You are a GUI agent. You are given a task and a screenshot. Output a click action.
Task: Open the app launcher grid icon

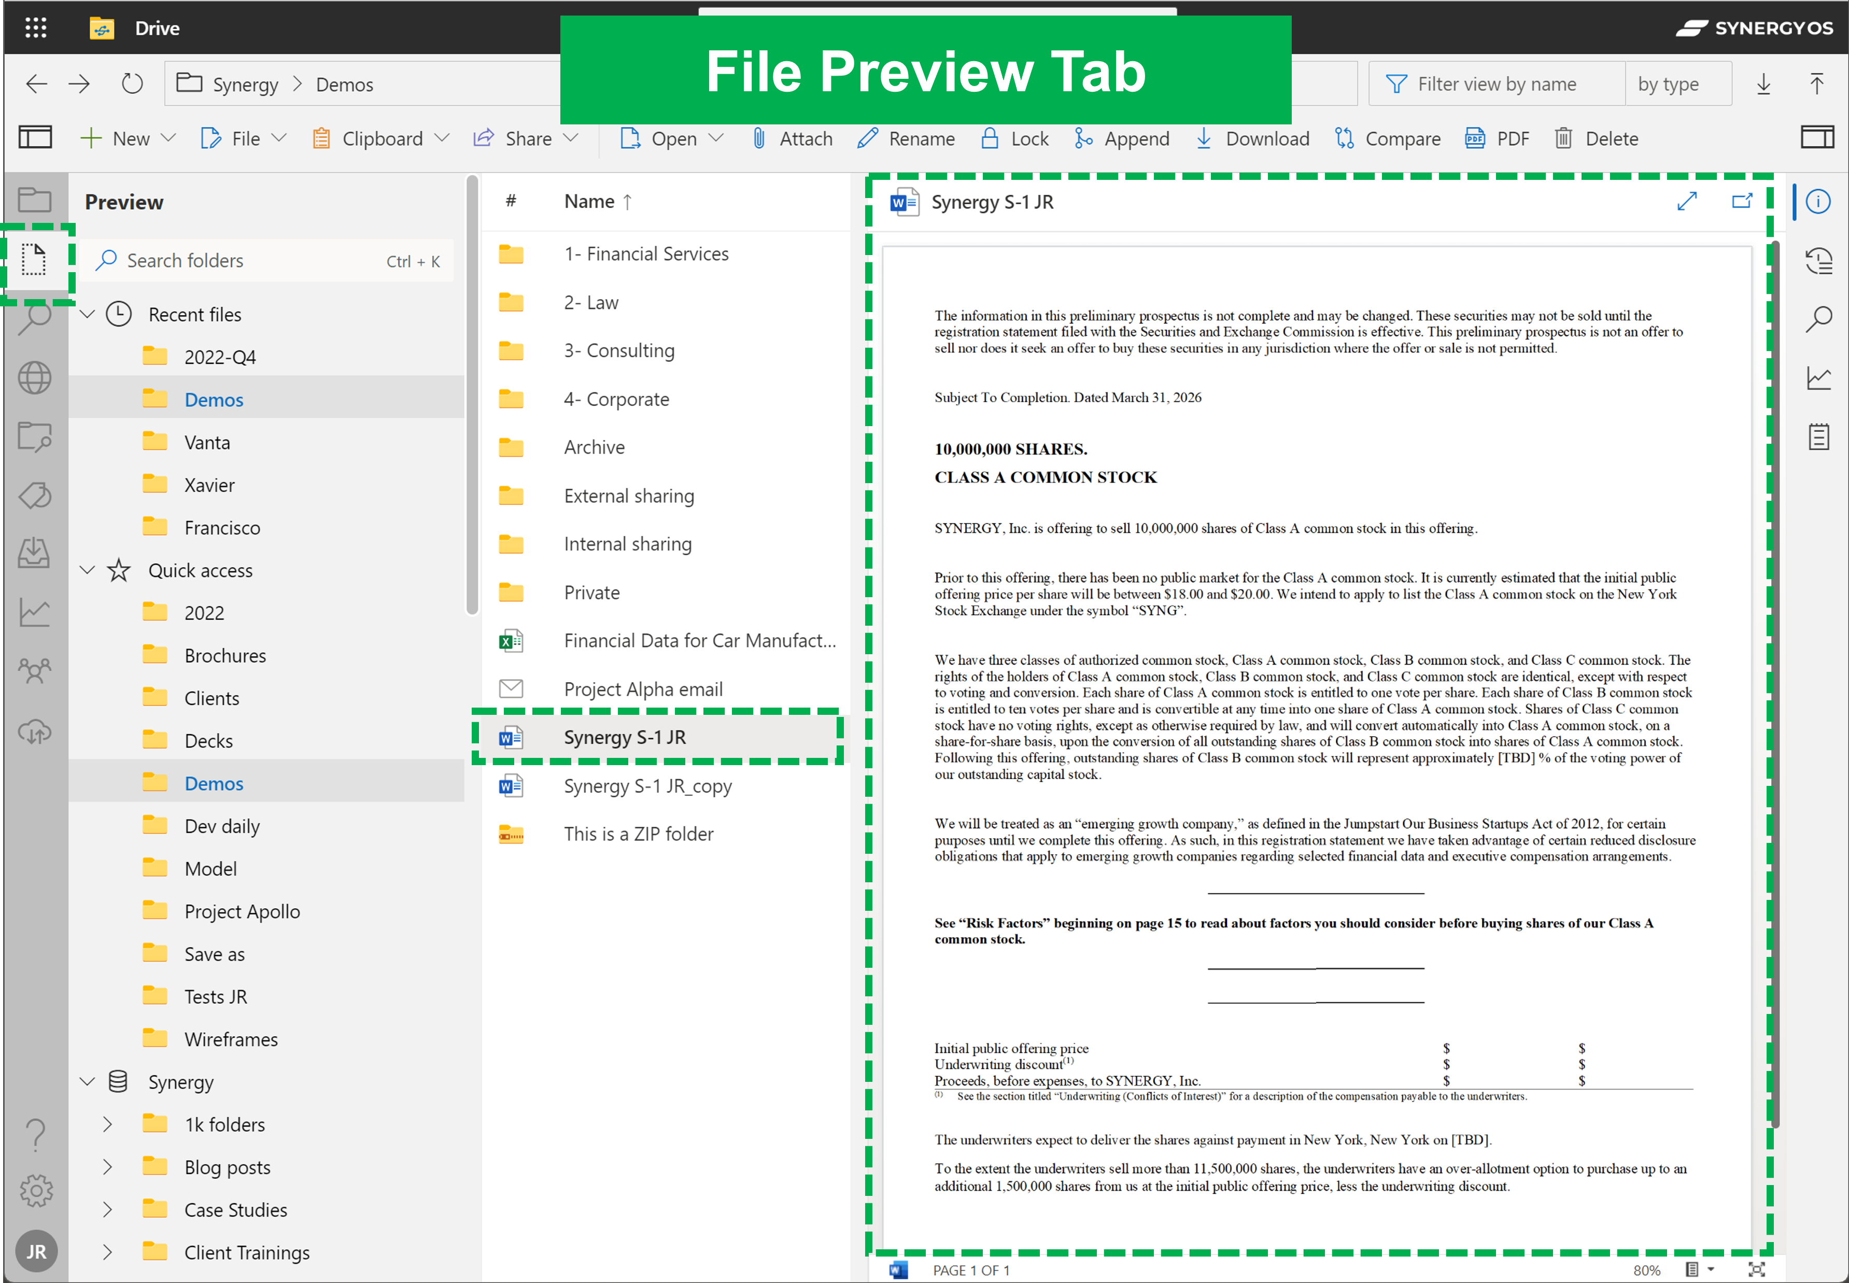(35, 28)
